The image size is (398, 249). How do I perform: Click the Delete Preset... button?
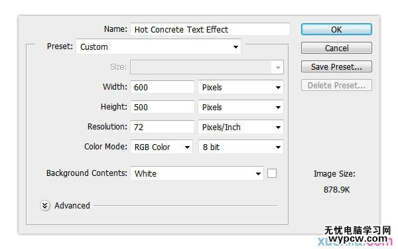pyautogui.click(x=336, y=85)
